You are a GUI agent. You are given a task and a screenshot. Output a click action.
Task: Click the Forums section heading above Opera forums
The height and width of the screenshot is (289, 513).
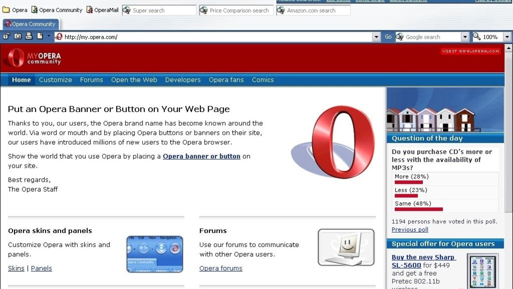pos(213,231)
